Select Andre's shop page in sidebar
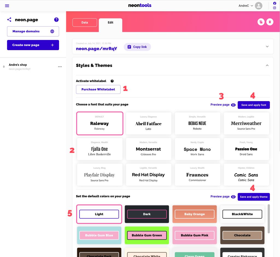 point(33,67)
